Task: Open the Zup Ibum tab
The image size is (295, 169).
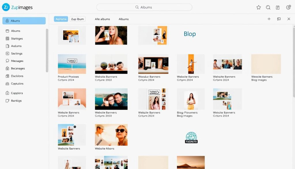Action: coord(77,19)
